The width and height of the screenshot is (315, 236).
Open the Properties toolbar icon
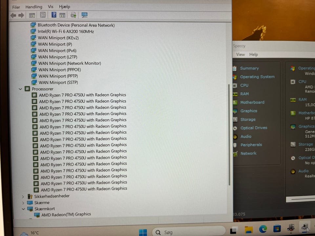(43, 15)
